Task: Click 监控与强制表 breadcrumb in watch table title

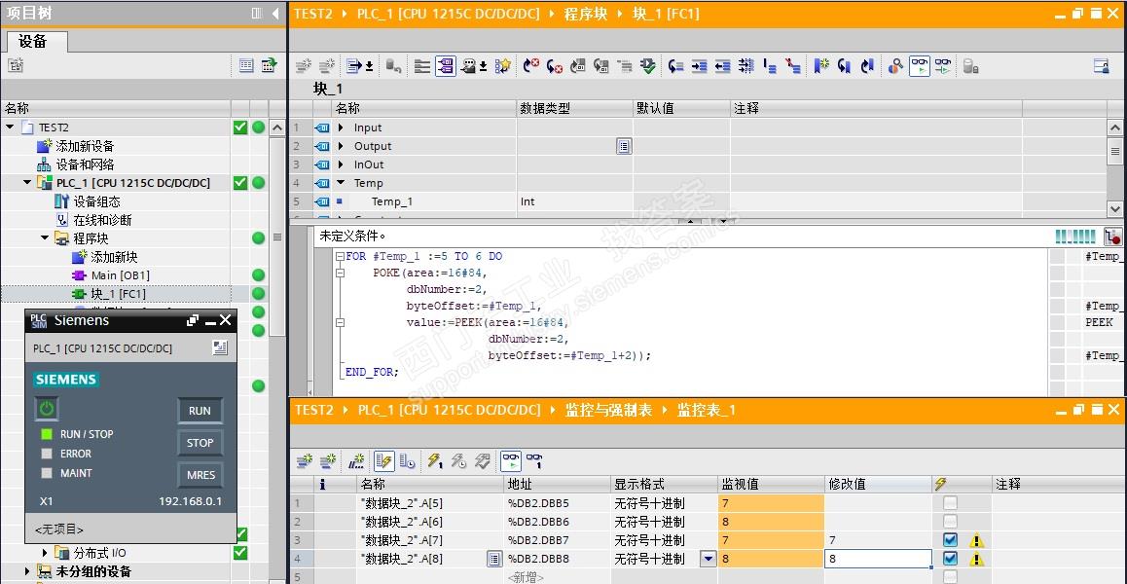Action: pyautogui.click(x=608, y=410)
